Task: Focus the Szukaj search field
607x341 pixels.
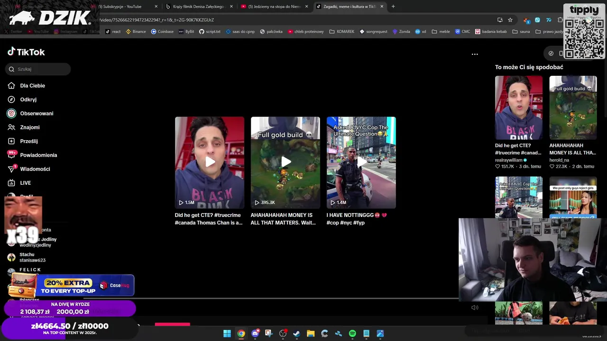Action: tap(38, 69)
